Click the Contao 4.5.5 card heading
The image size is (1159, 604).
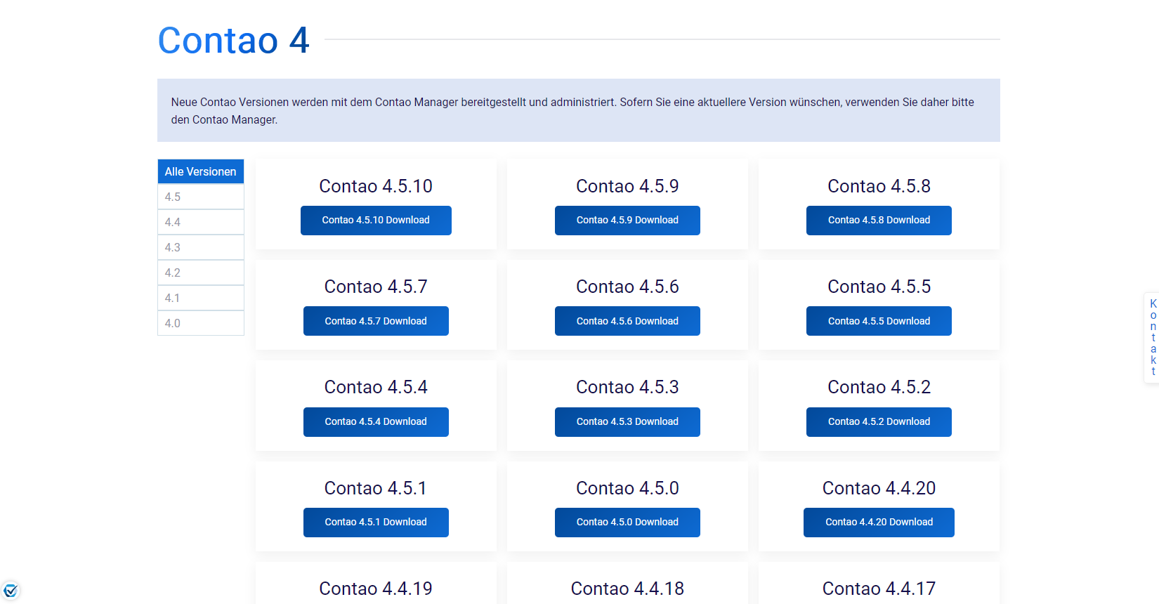879,287
